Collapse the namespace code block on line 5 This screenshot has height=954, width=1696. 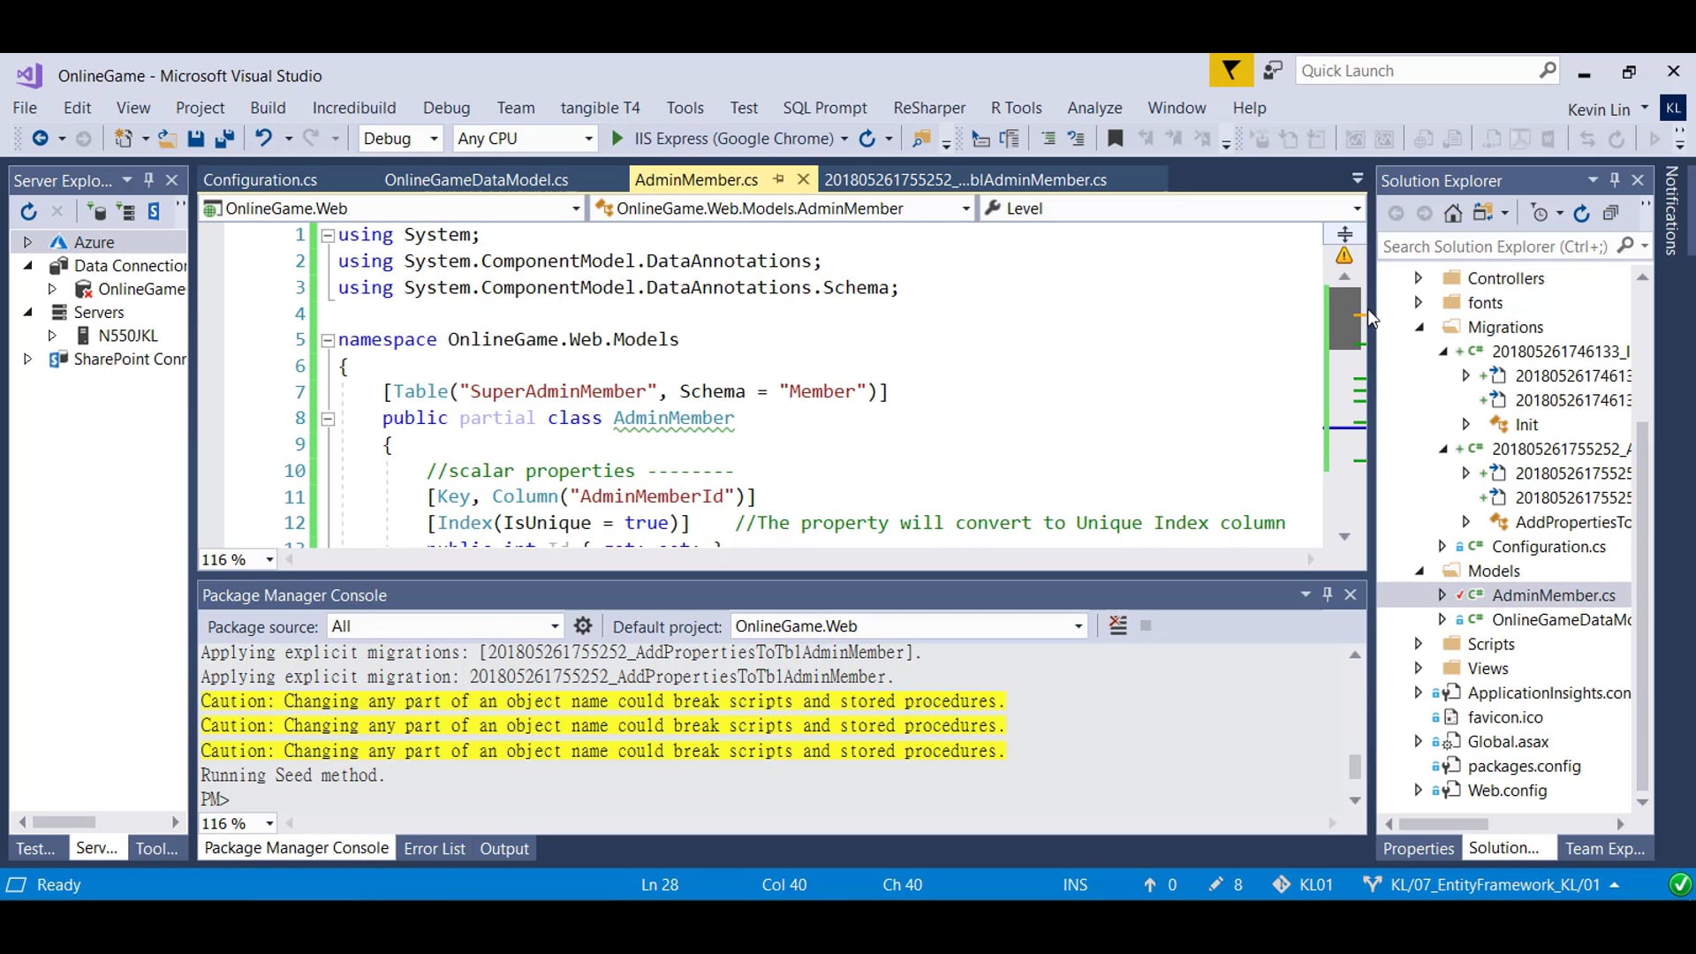pos(328,340)
